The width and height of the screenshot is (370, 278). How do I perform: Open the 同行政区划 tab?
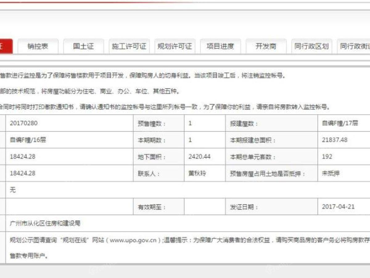pos(311,47)
